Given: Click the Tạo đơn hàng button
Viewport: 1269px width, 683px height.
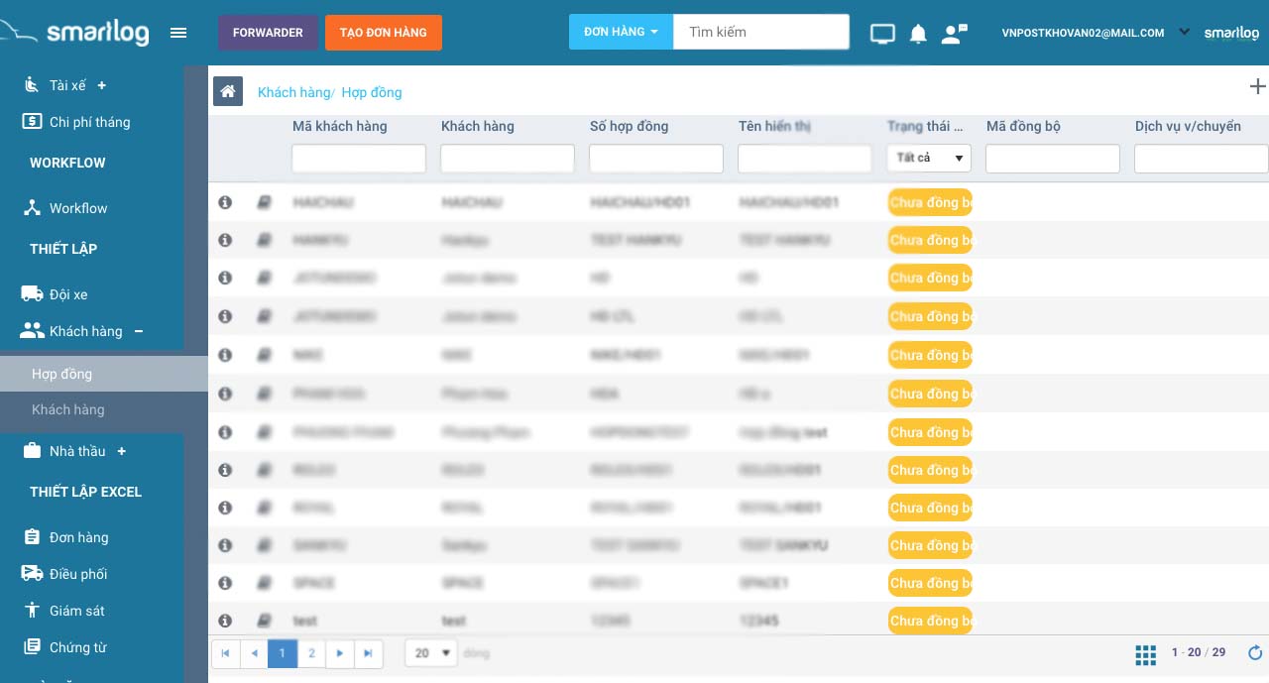Looking at the screenshot, I should pos(383,33).
